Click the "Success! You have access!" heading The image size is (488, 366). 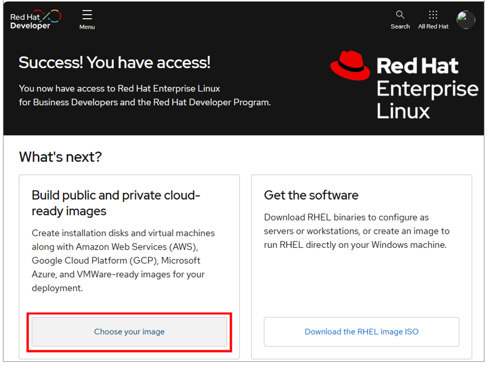click(115, 62)
